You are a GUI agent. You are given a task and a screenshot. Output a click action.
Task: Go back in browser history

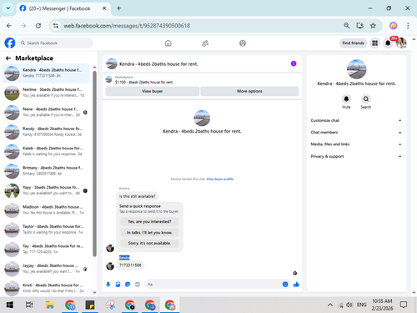[x=9, y=26]
